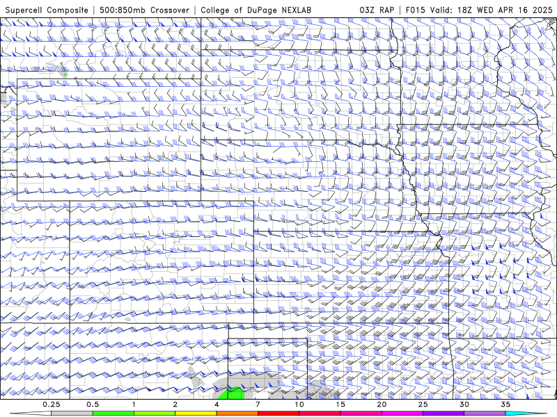Click the 20 label on the color legend

(x=382, y=404)
